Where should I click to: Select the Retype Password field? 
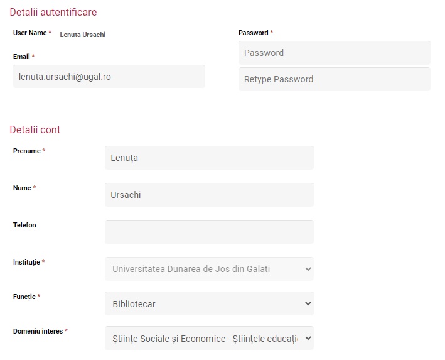pos(335,79)
